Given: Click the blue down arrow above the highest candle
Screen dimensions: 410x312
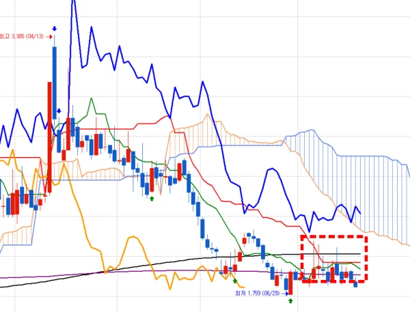Looking at the screenshot, I should coord(55,29).
